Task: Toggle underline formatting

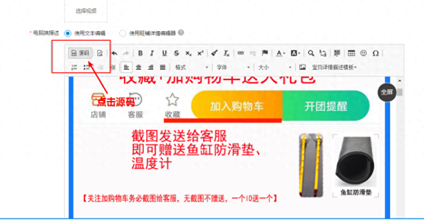Action: [164, 53]
